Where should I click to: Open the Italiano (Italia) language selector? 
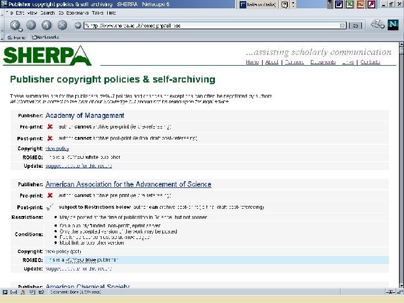(258, 4)
